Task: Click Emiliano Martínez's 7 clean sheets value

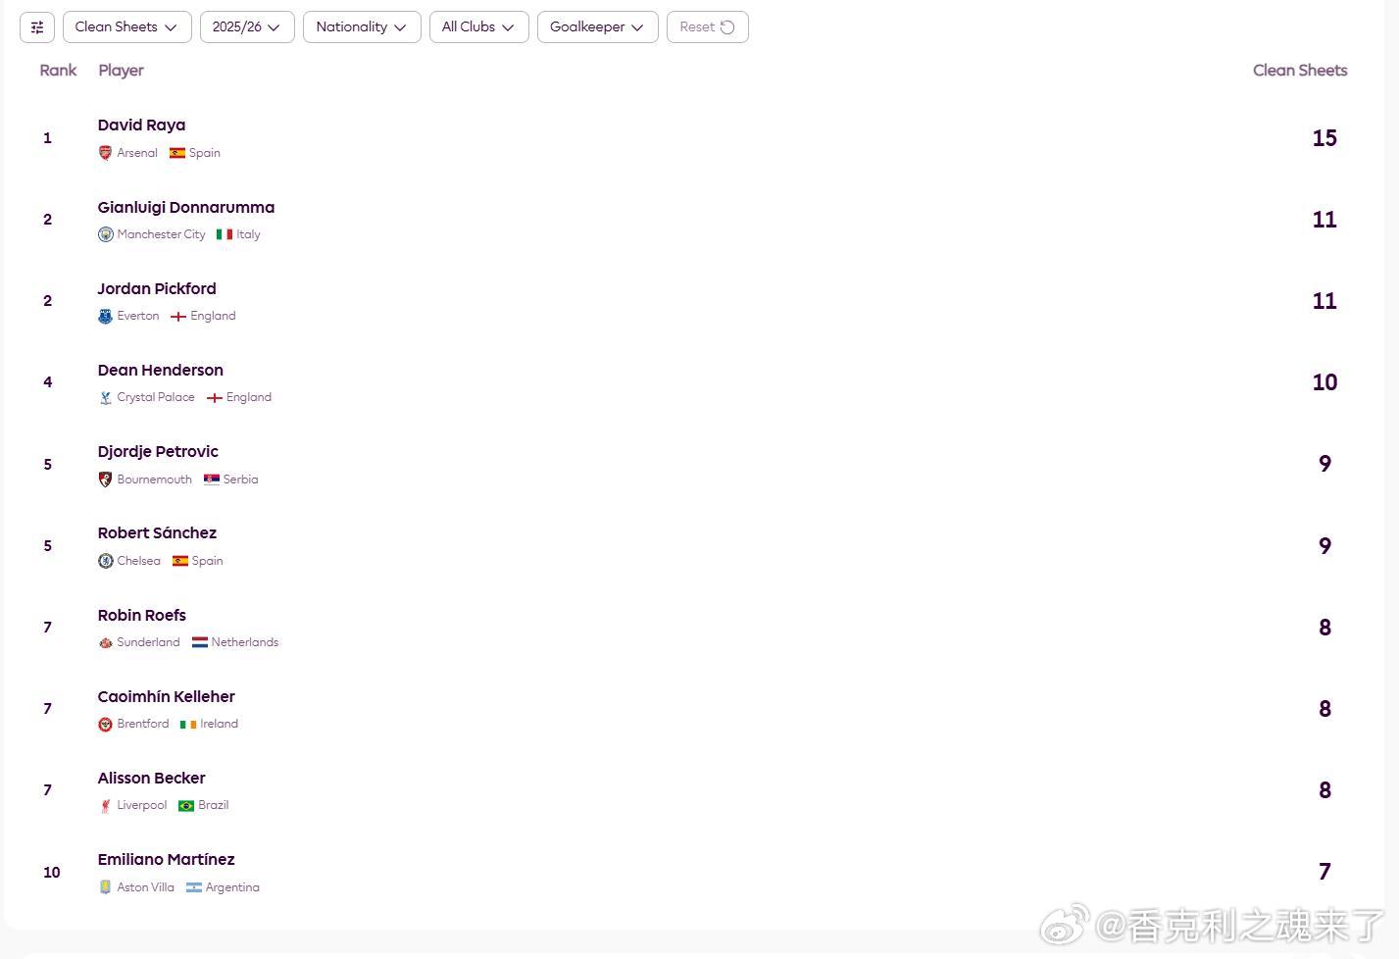Action: [1324, 872]
